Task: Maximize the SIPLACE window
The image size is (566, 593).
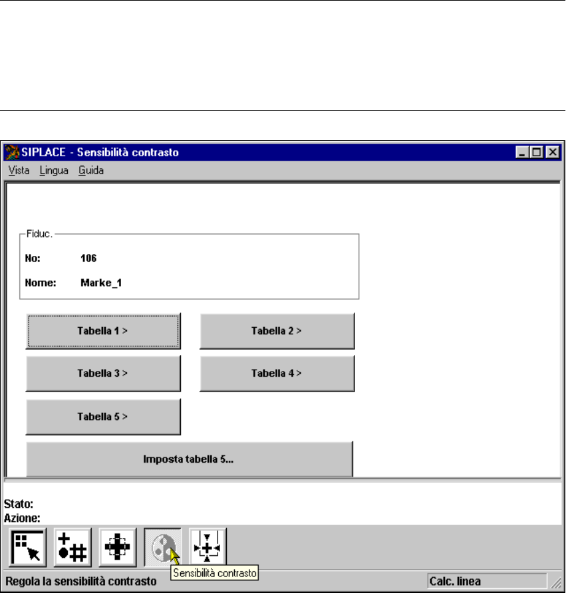Action: click(537, 152)
